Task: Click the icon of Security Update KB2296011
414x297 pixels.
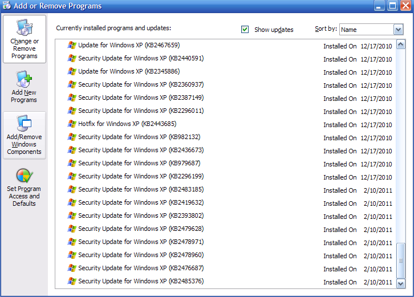Action: [x=71, y=111]
